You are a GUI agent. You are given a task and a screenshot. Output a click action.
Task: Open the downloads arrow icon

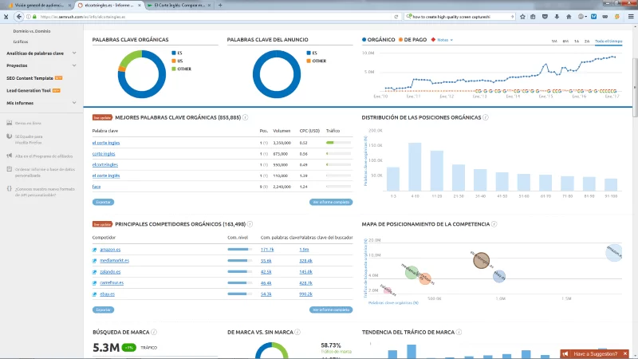coord(557,17)
